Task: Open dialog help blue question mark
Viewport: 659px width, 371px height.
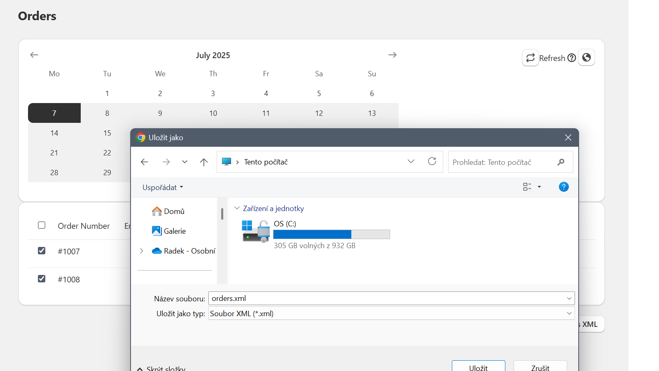Action: (564, 187)
